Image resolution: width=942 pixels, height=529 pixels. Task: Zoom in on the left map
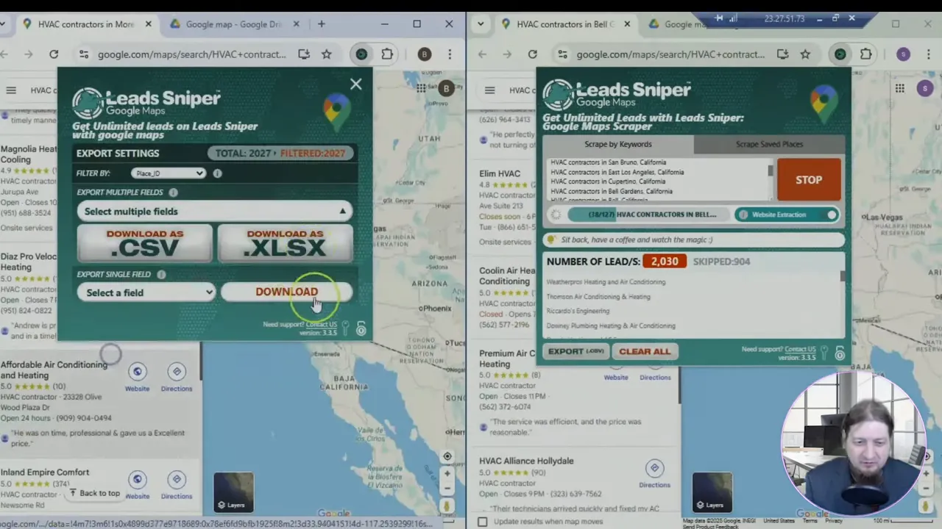tap(447, 473)
